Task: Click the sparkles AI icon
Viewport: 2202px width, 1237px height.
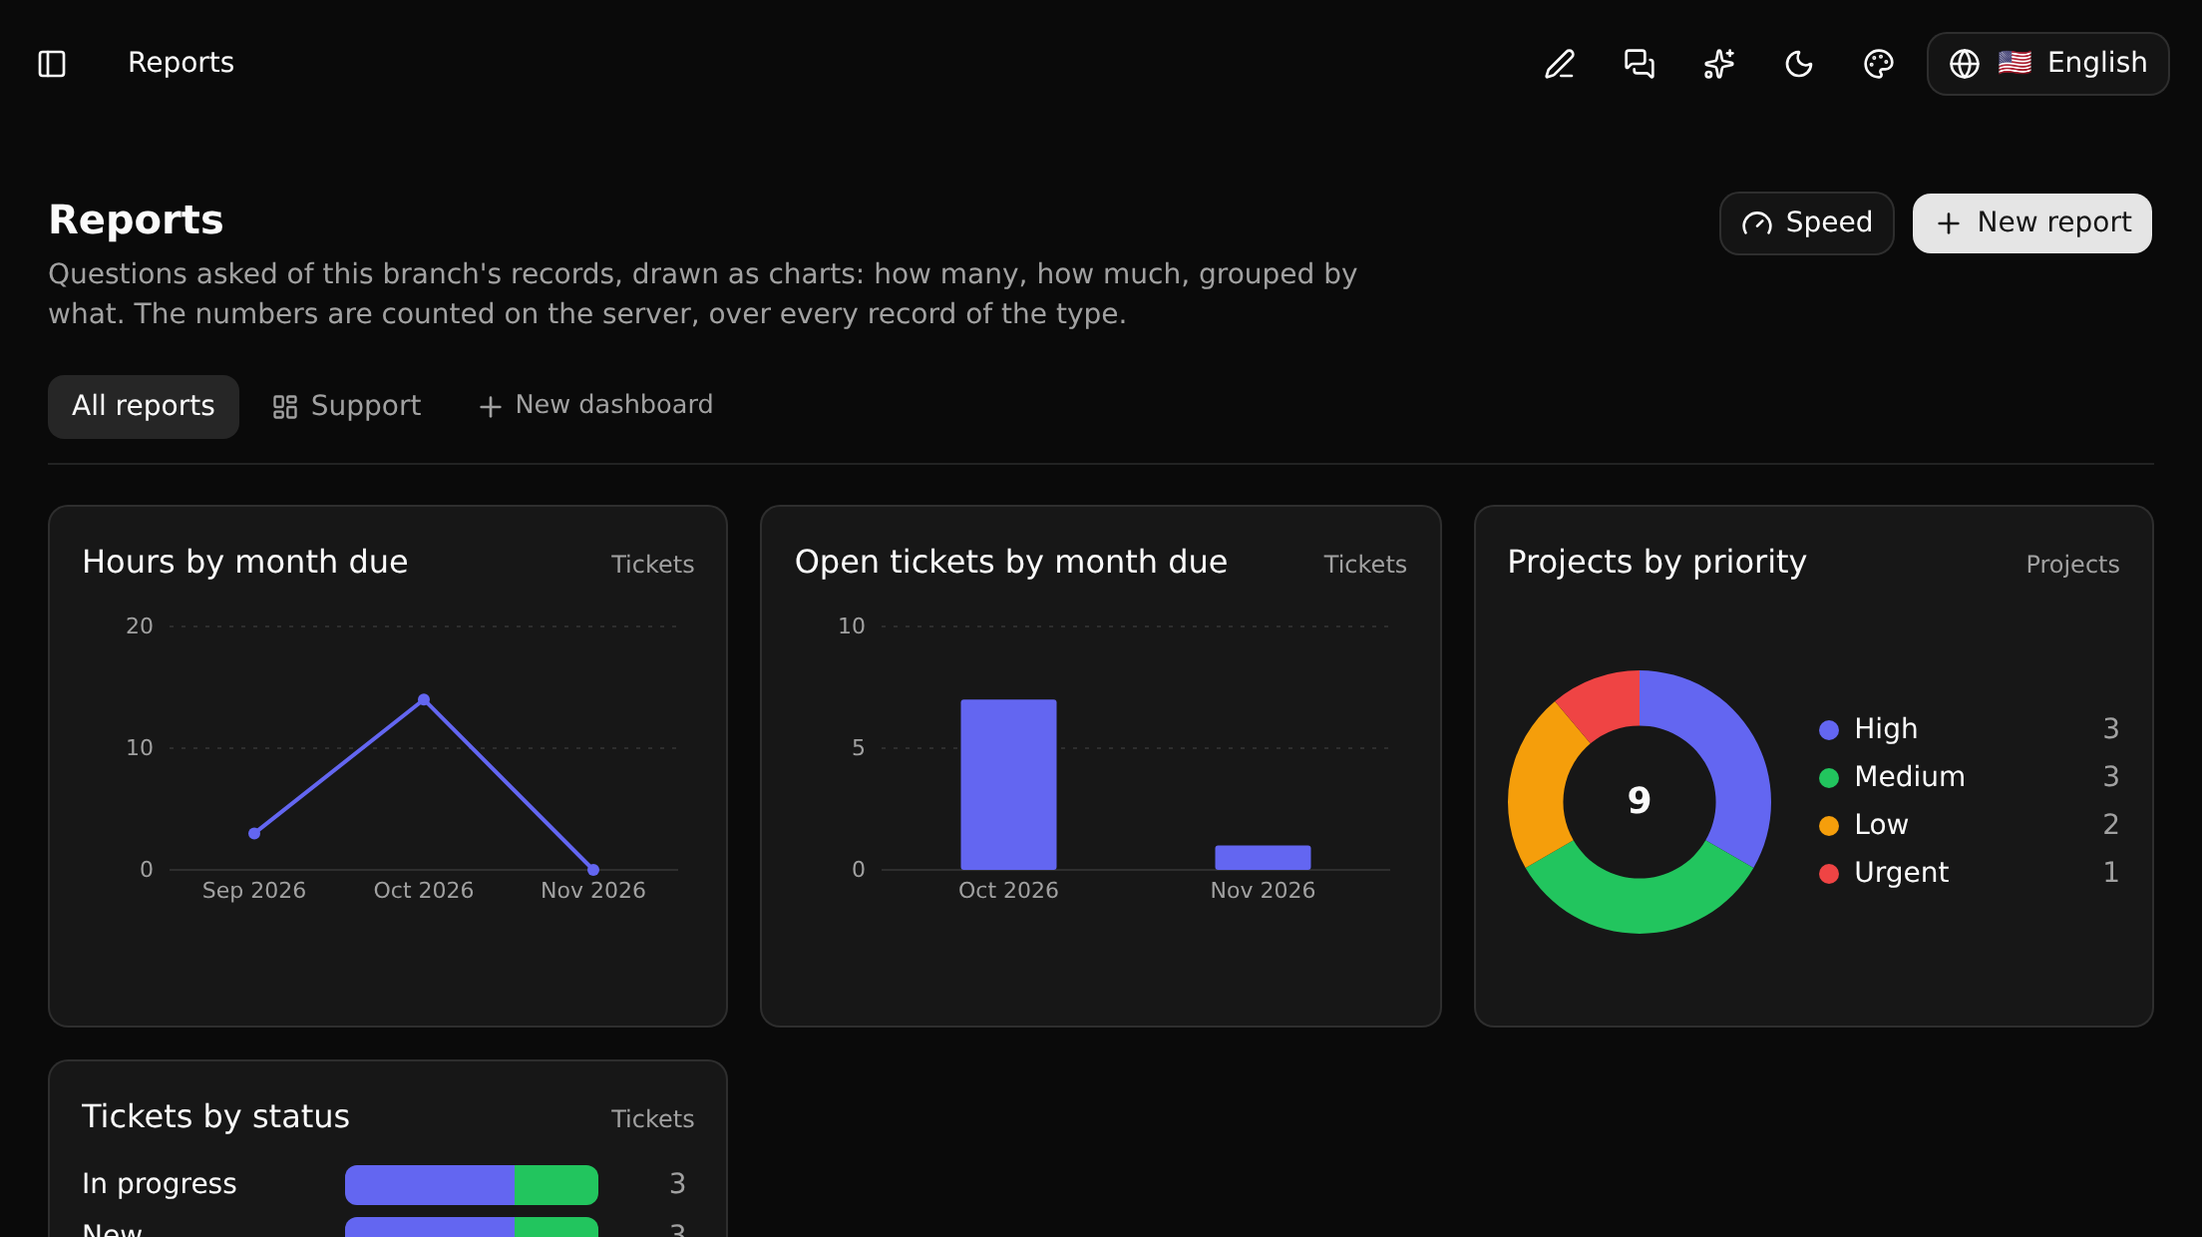Action: (1719, 64)
